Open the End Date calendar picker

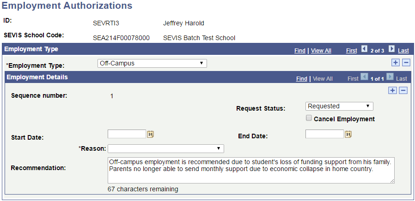(348, 134)
